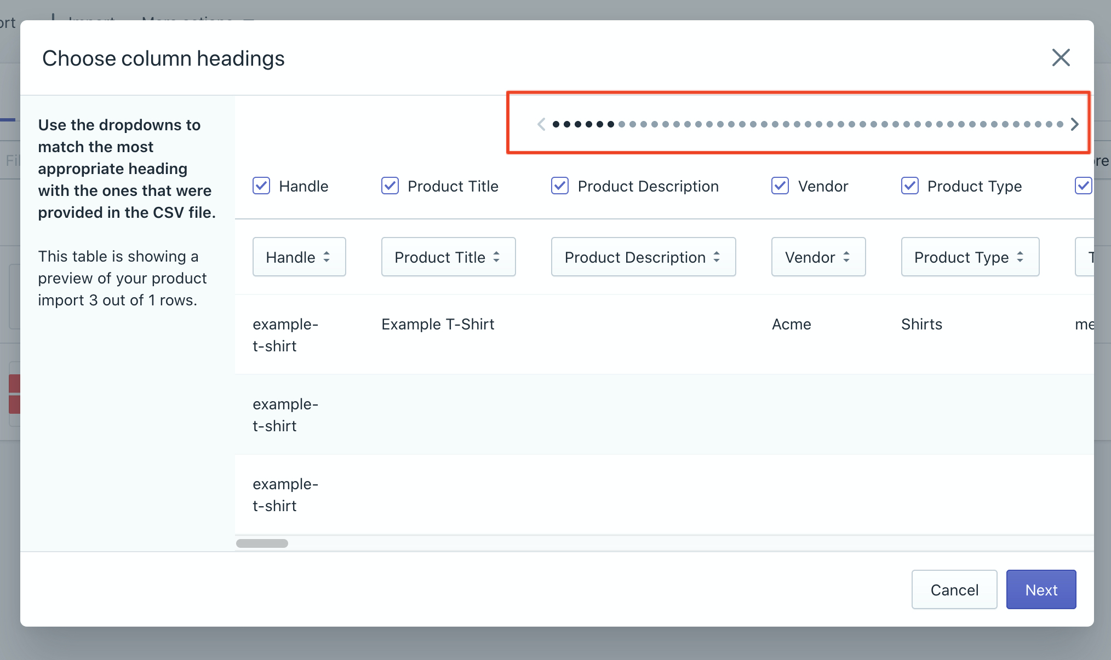Toggle the Product Type checkbox
1111x660 pixels.
click(910, 186)
